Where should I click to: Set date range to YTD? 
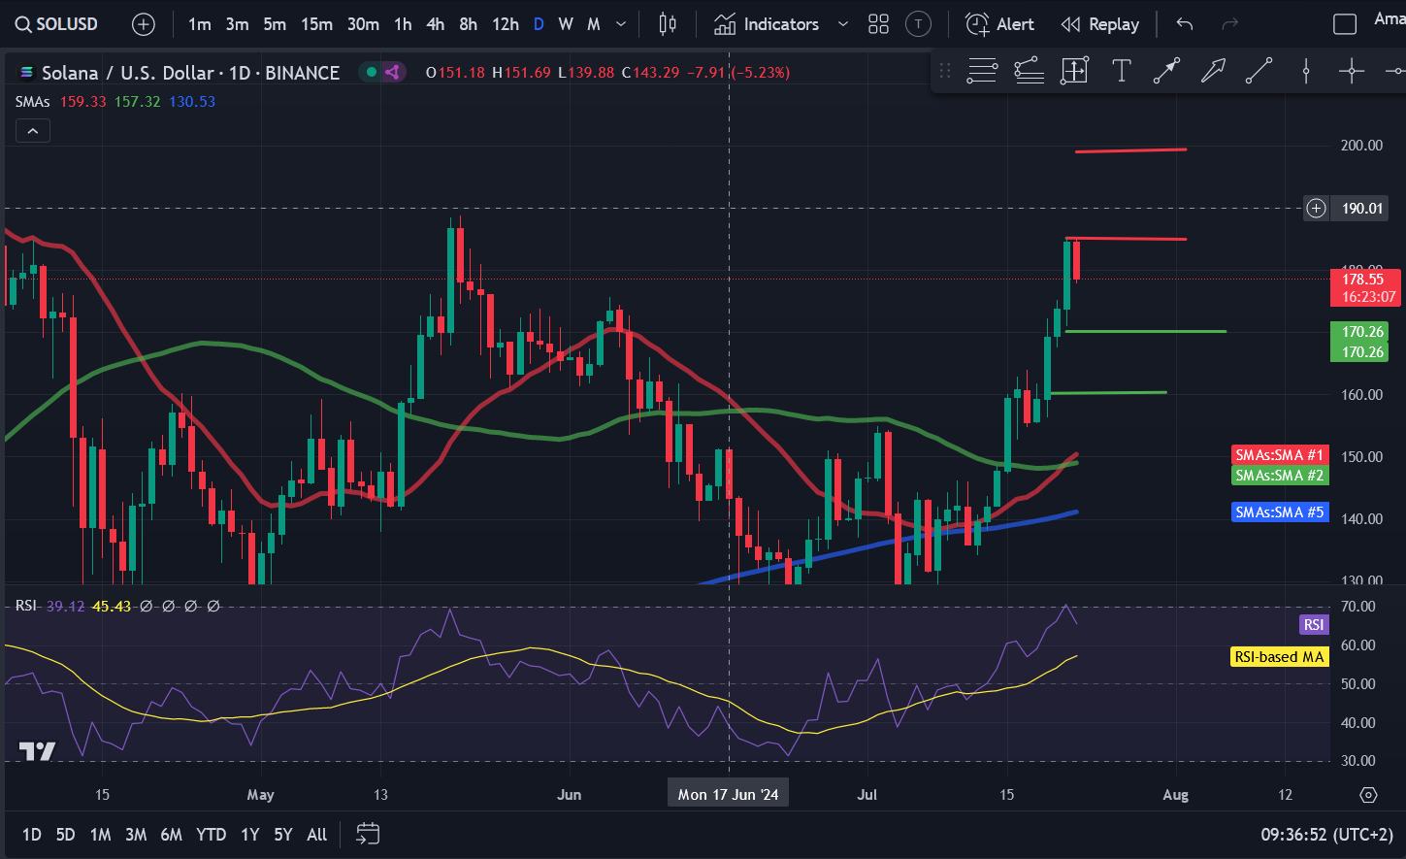pyautogui.click(x=211, y=834)
